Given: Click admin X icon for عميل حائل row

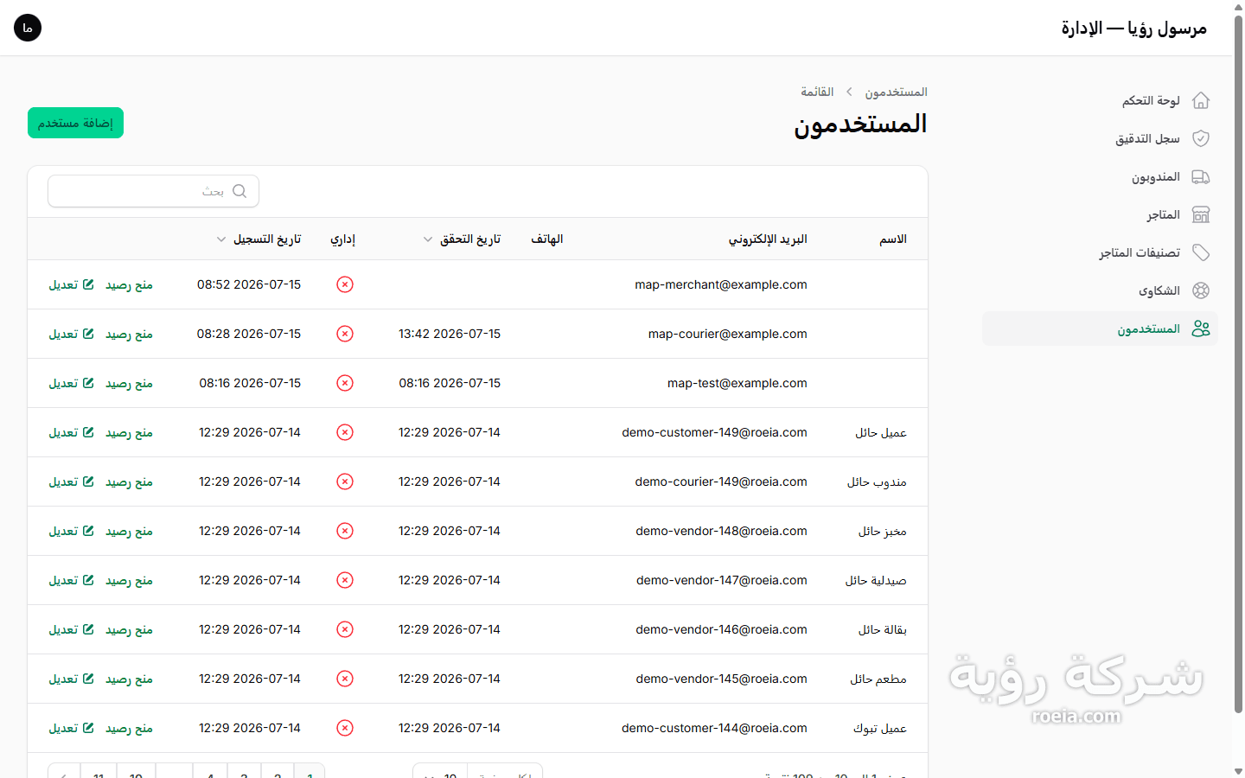Looking at the screenshot, I should point(345,432).
